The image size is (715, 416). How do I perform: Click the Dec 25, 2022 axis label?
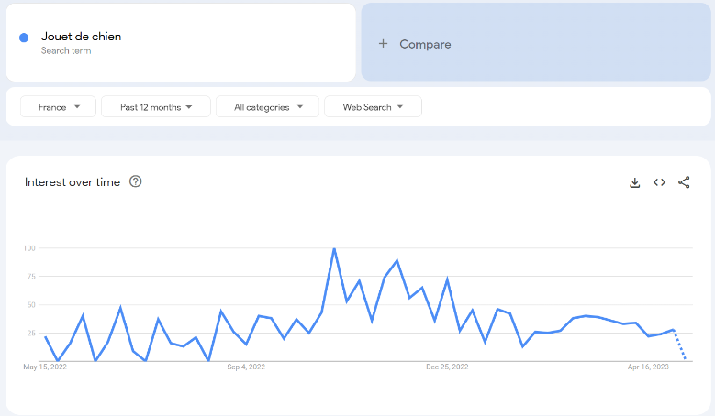[447, 367]
